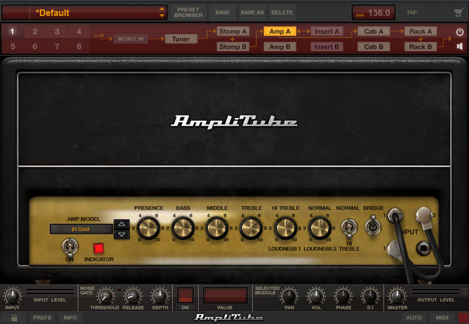Open the Preset Browser
Viewport: 469px width, 324px height.
click(188, 12)
